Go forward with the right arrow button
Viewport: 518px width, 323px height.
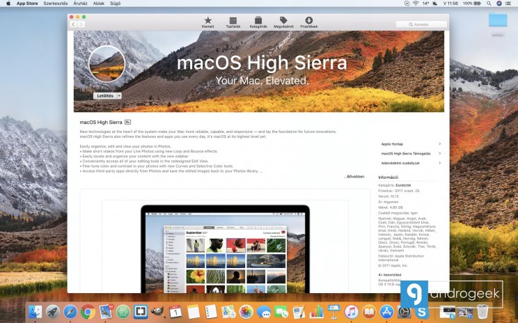pyautogui.click(x=81, y=24)
